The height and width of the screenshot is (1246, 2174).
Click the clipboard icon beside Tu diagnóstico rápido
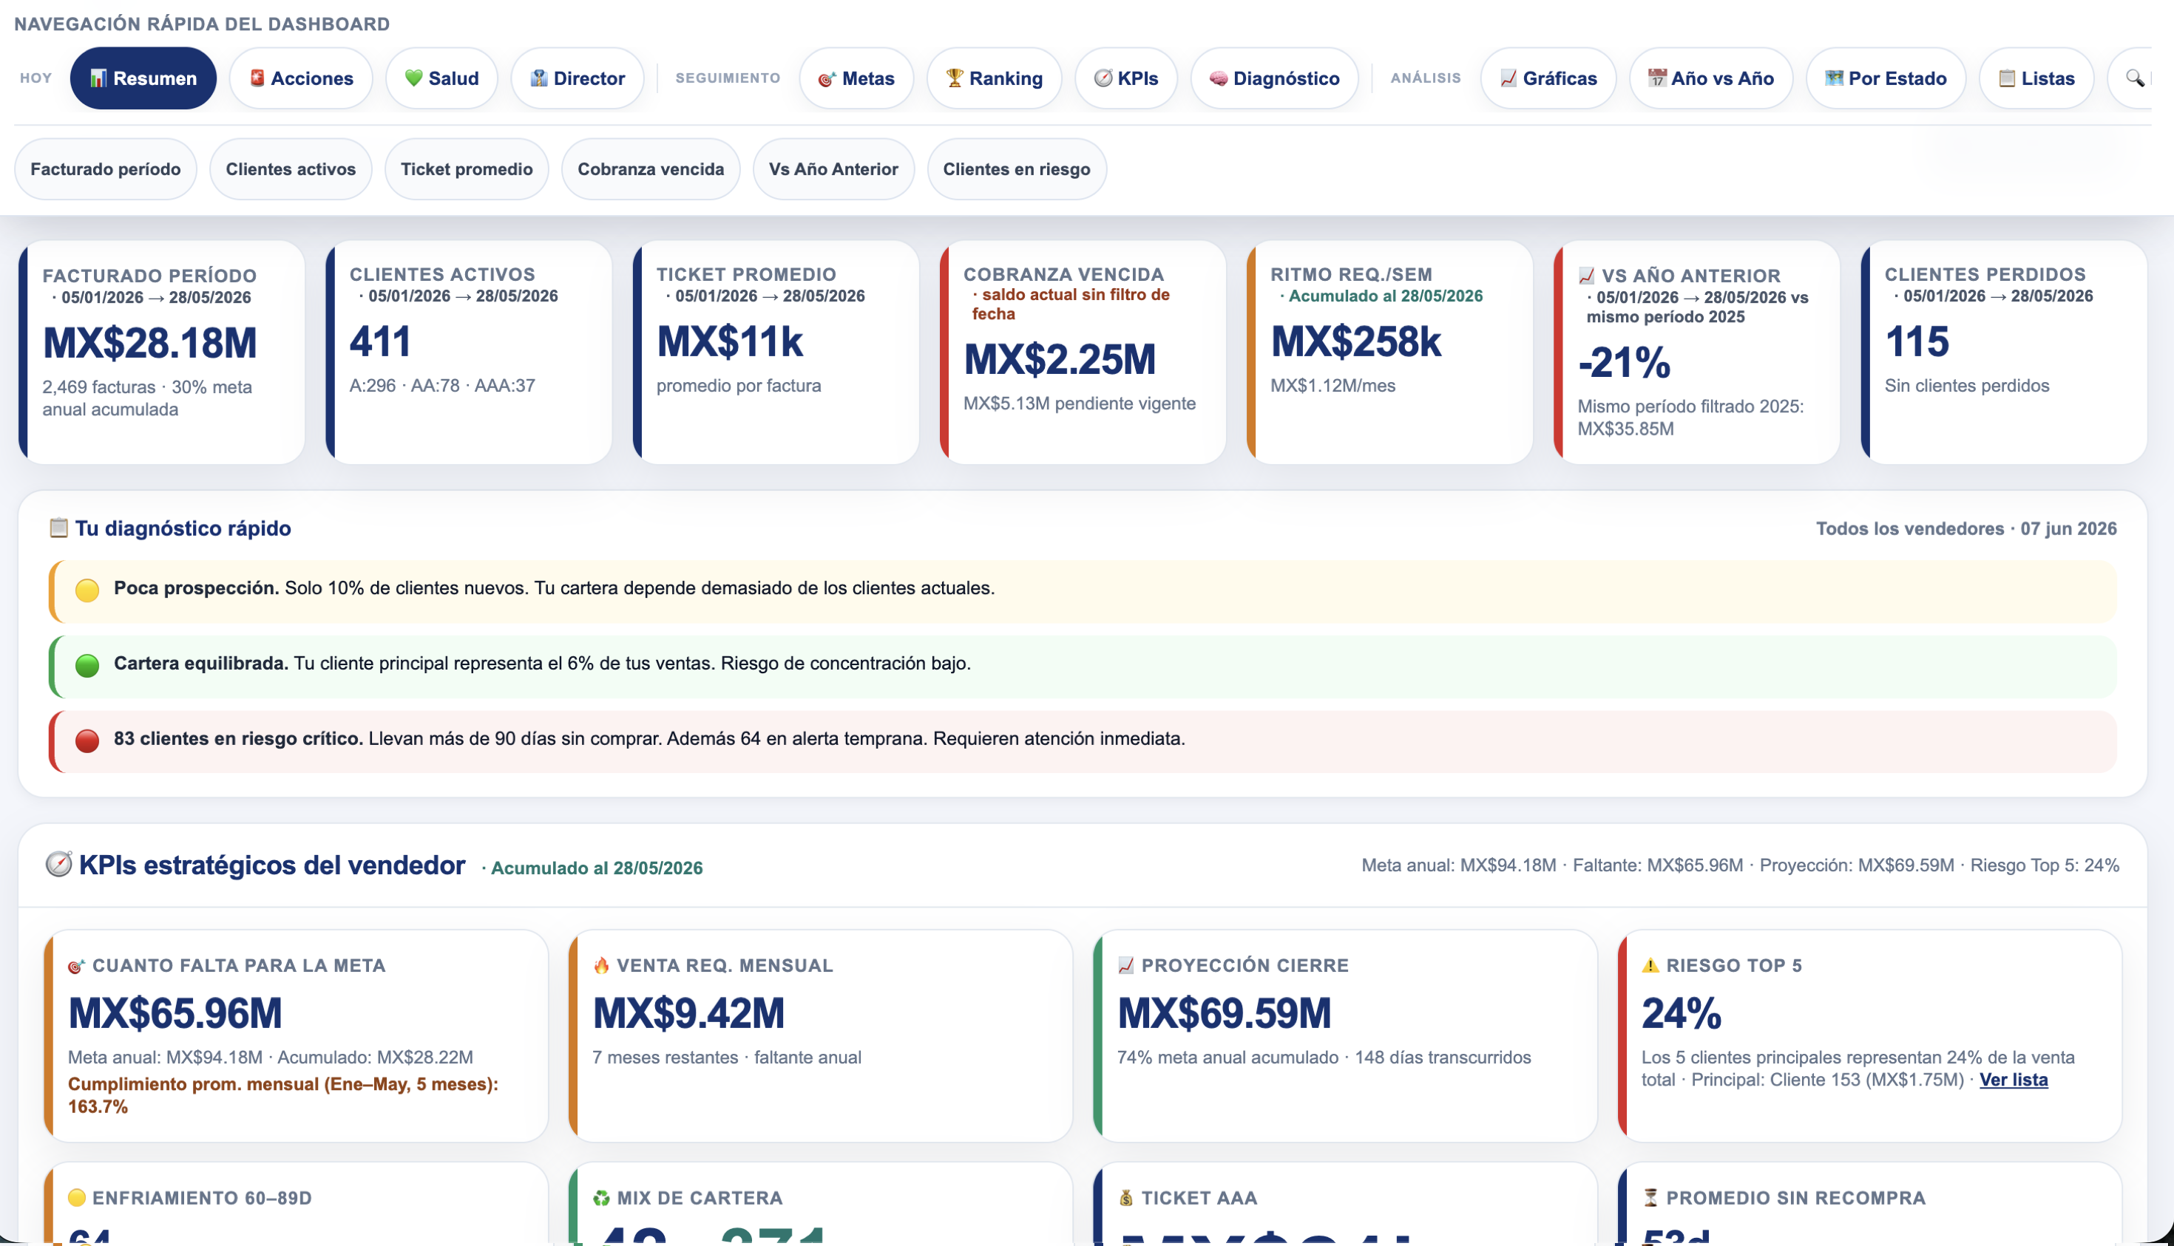[58, 527]
